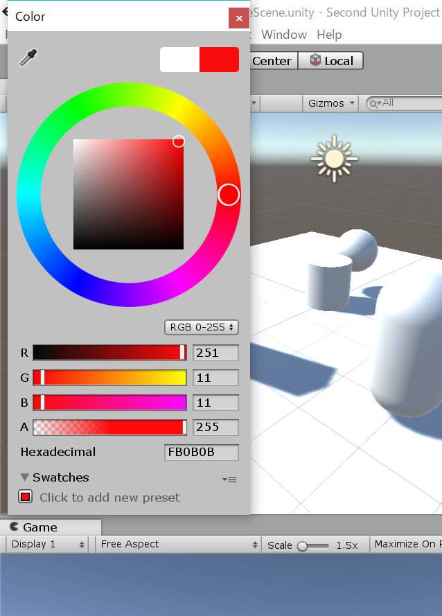Click the red new-color preview swatch
This screenshot has height=616, width=442.
pos(219,60)
